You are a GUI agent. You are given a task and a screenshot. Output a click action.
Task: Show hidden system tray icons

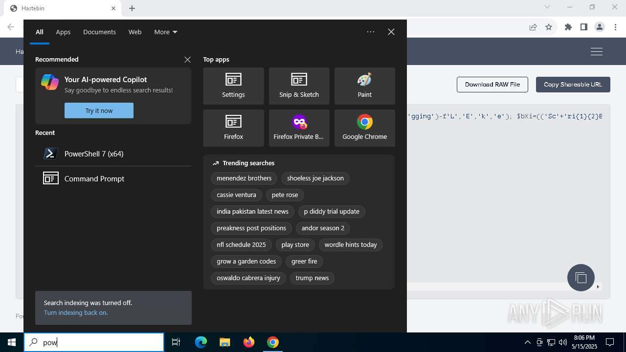(527, 342)
